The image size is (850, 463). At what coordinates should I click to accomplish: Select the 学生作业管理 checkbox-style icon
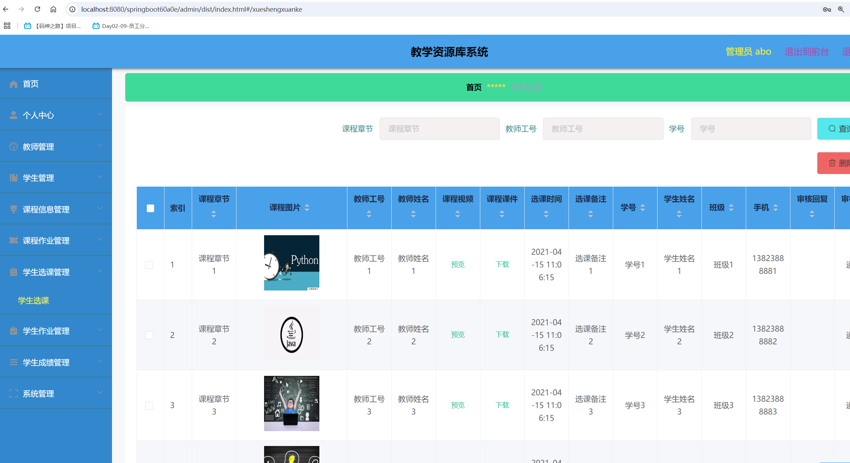(x=13, y=330)
